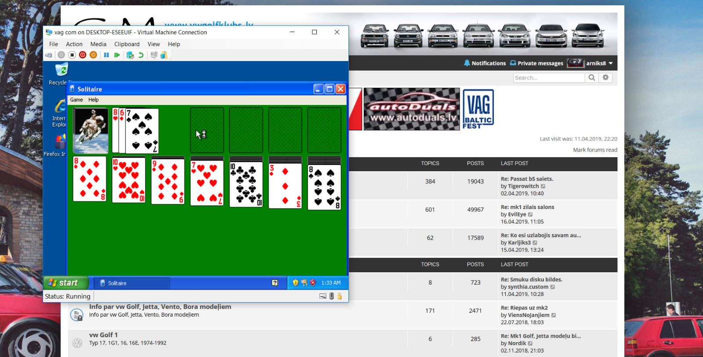Revert the VM with the green arrow icon
The width and height of the screenshot is (703, 357).
coord(141,55)
